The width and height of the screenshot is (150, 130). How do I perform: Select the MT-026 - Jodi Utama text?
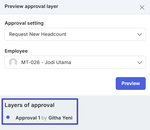pos(46,62)
